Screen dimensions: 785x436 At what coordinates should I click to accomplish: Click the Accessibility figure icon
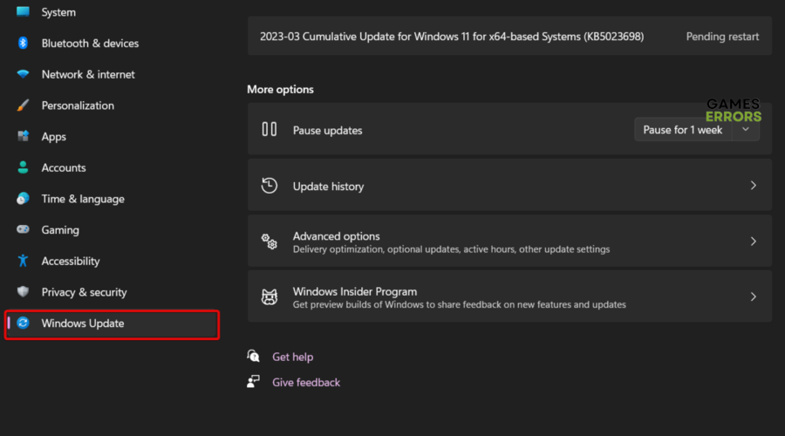click(x=24, y=262)
